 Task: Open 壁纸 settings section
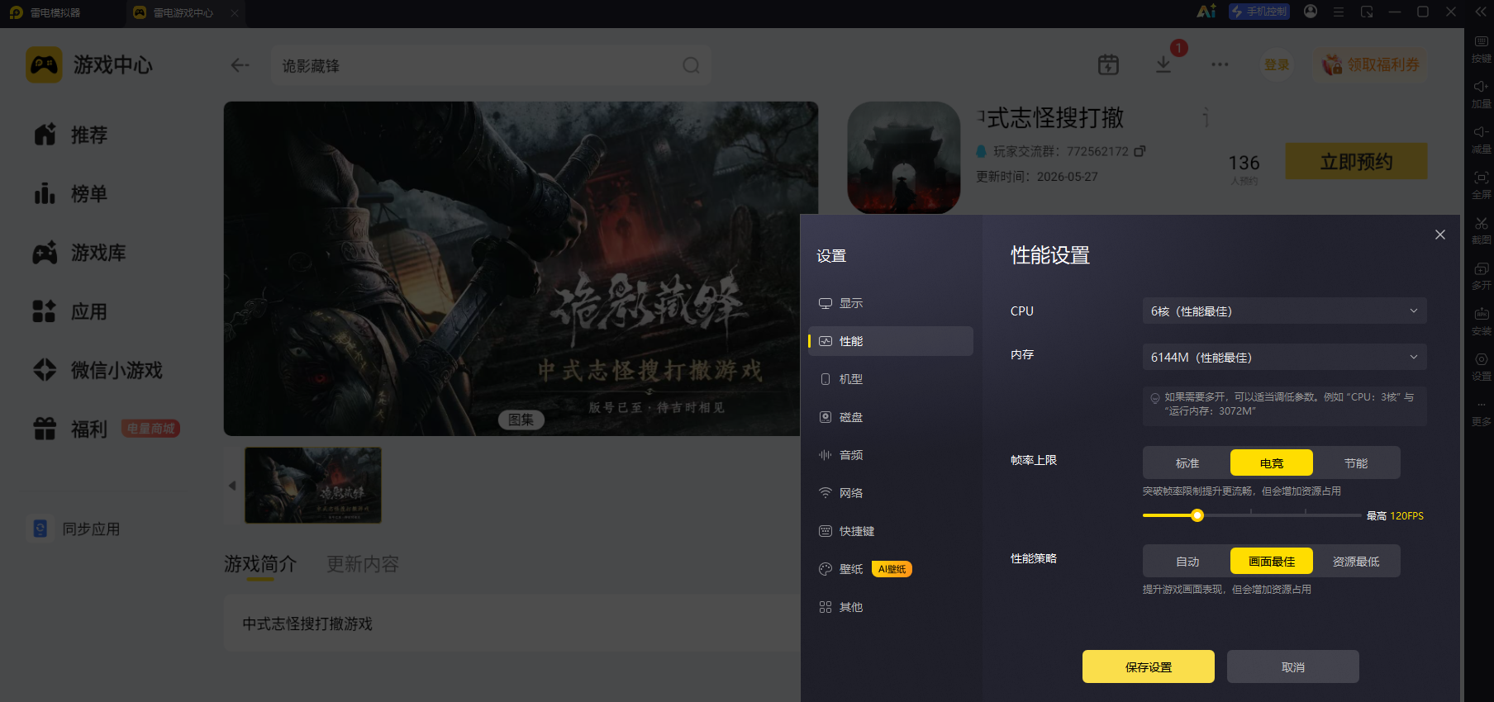(891, 569)
